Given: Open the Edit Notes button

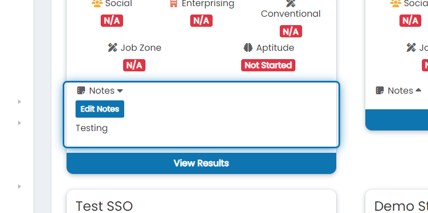Looking at the screenshot, I should click(100, 109).
